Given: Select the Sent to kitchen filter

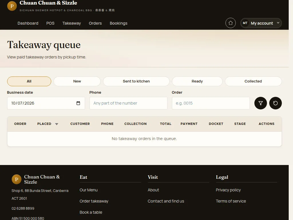Looking at the screenshot, I should coord(136,81).
